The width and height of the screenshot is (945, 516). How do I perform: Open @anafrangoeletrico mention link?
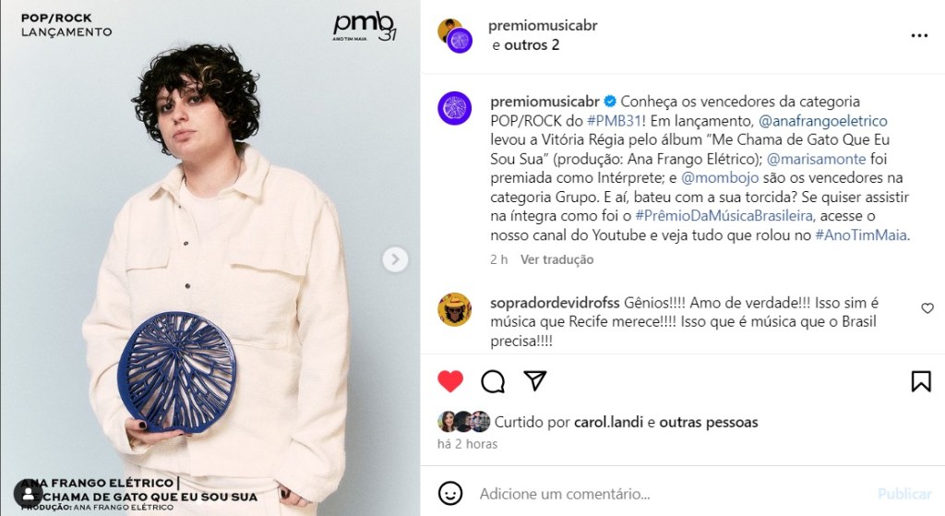point(822,121)
